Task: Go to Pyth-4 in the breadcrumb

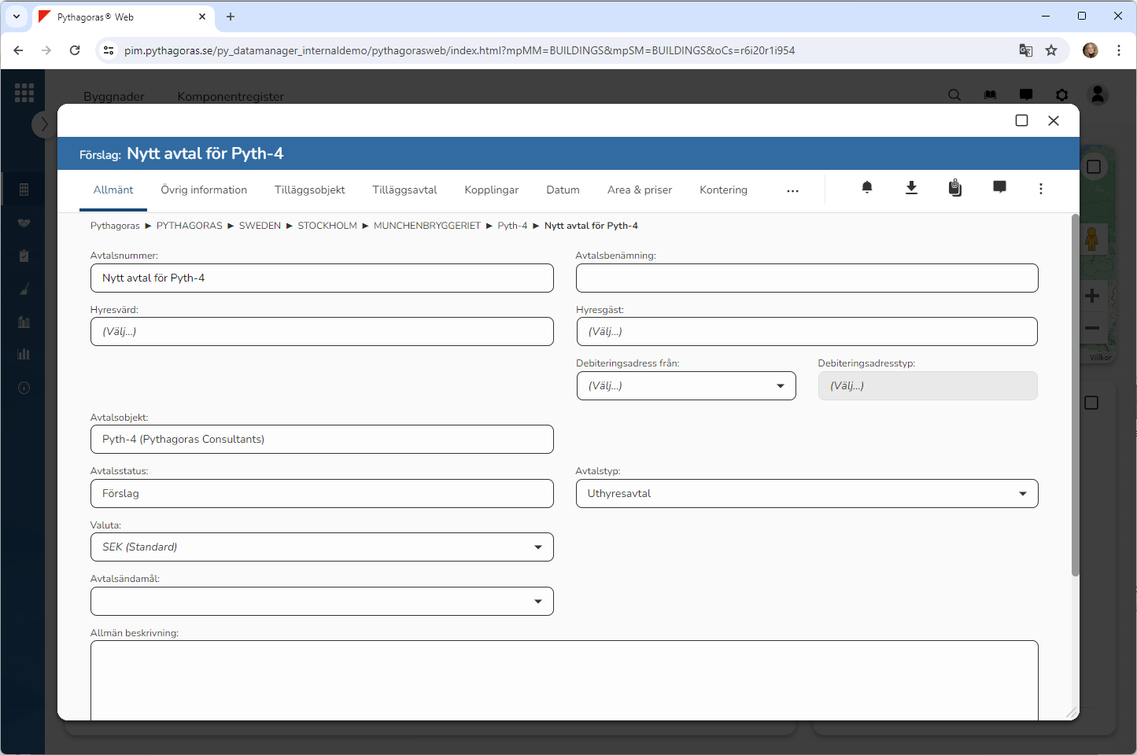Action: [x=512, y=226]
